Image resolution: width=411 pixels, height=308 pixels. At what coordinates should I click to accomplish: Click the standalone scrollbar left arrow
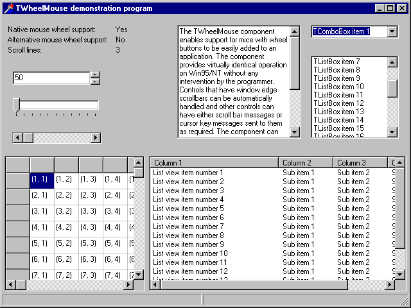[x=18, y=138]
